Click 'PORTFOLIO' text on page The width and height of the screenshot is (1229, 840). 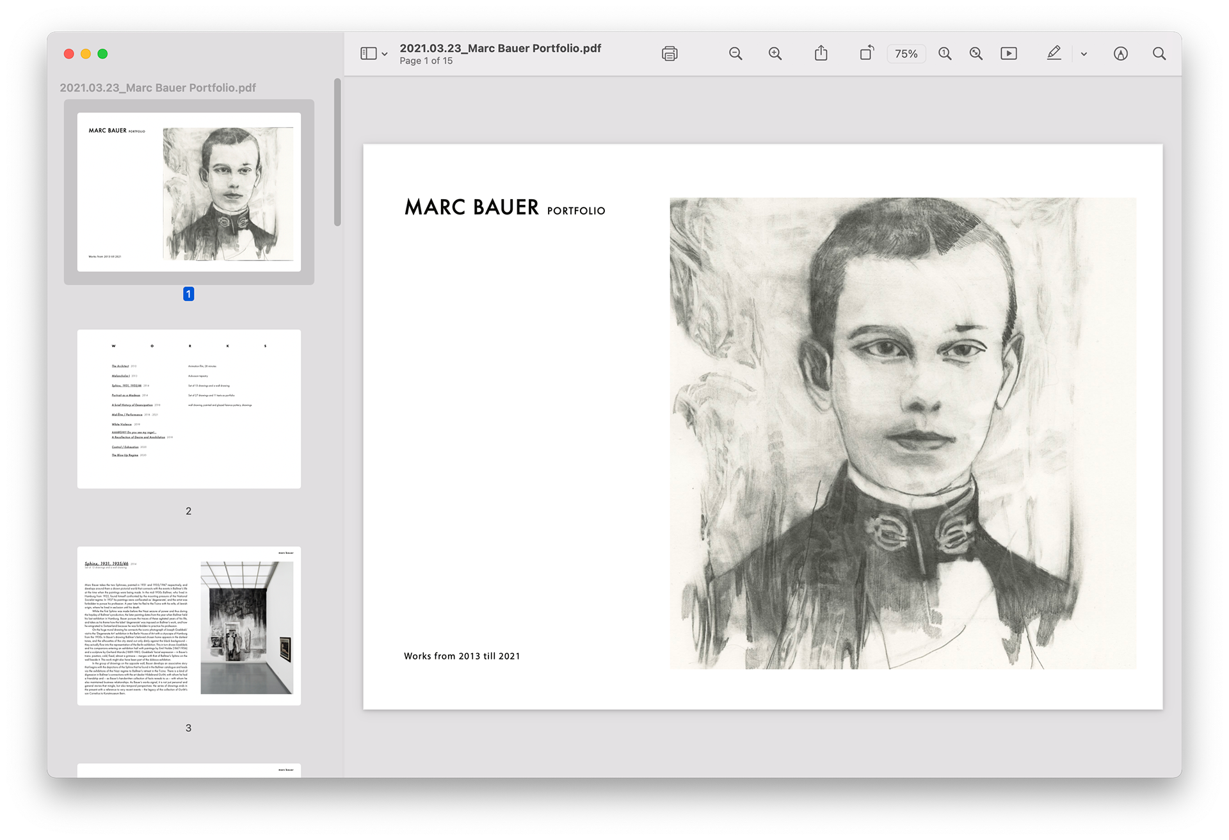pos(576,211)
